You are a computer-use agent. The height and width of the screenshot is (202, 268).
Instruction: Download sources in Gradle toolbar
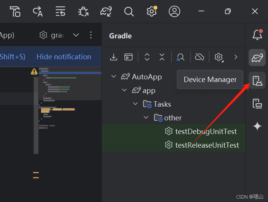click(114, 57)
